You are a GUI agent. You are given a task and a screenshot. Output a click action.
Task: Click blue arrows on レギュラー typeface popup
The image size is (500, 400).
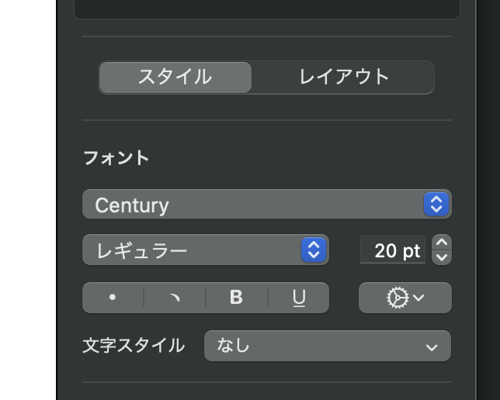pos(314,250)
